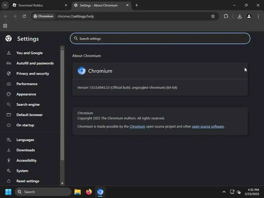264x198 pixels.
Task: Go forward using the forward arrow
Action: pos(15,16)
